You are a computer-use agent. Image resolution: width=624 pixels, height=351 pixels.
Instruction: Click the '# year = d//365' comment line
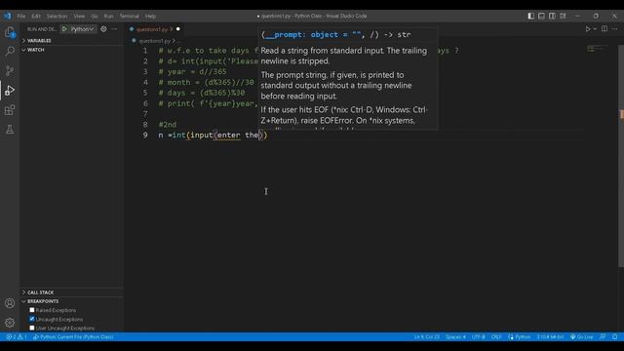pos(192,71)
